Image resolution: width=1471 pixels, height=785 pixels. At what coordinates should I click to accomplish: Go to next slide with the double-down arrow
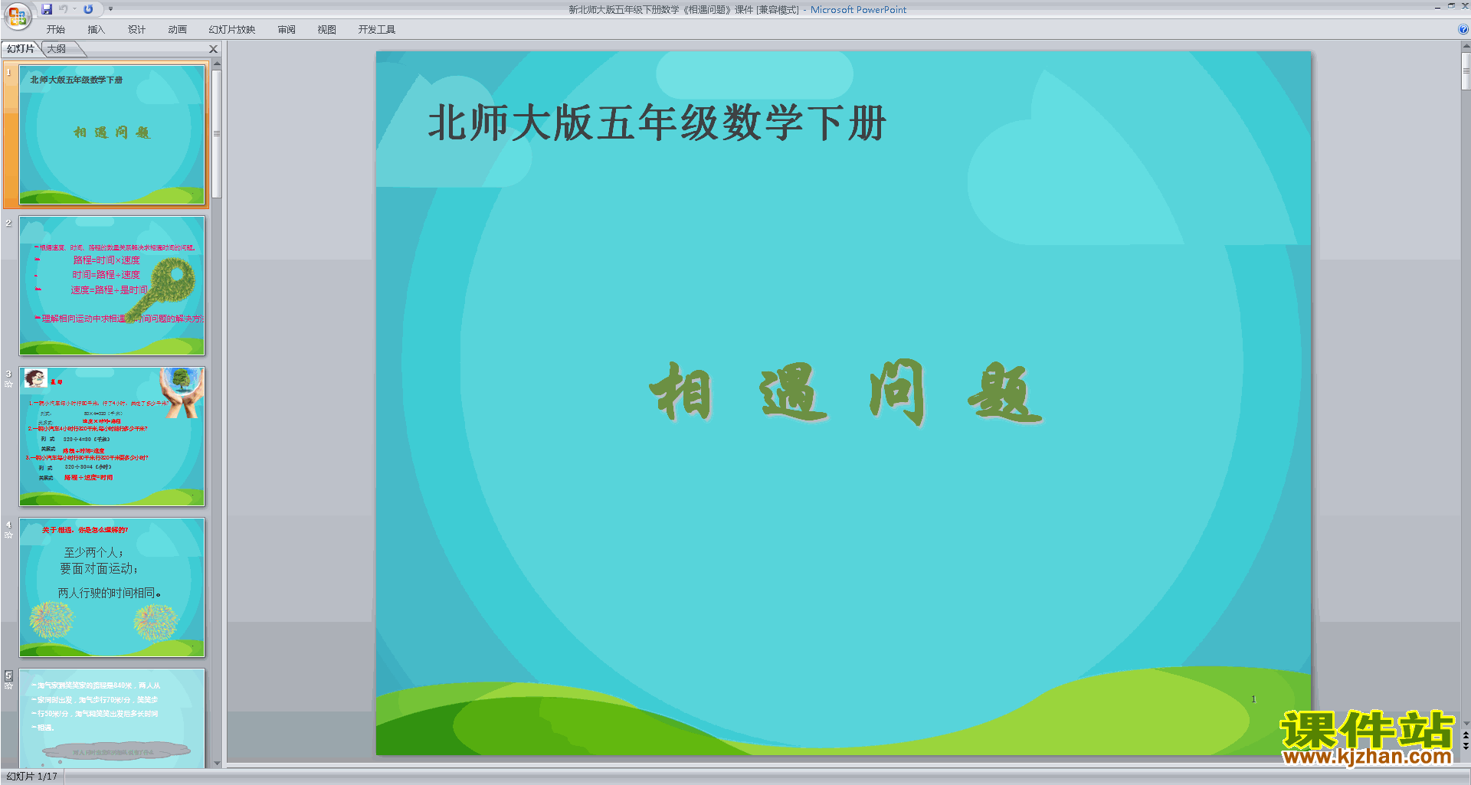click(1466, 746)
